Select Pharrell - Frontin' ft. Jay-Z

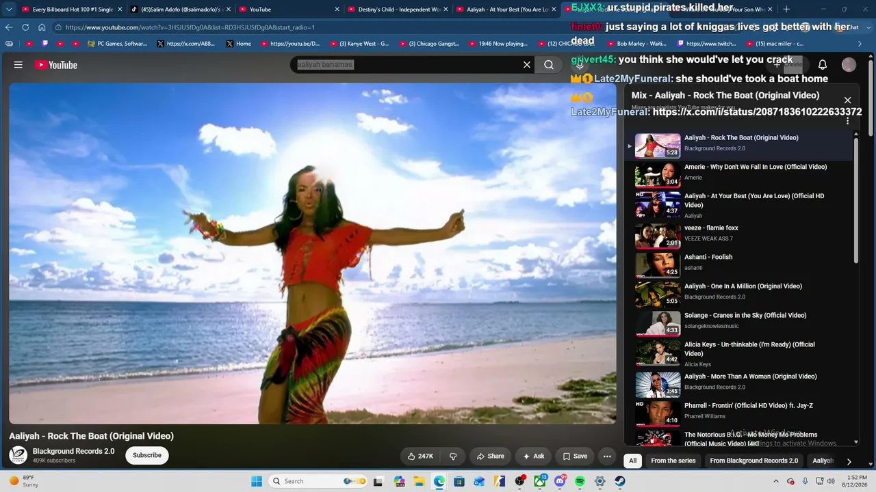738,413
